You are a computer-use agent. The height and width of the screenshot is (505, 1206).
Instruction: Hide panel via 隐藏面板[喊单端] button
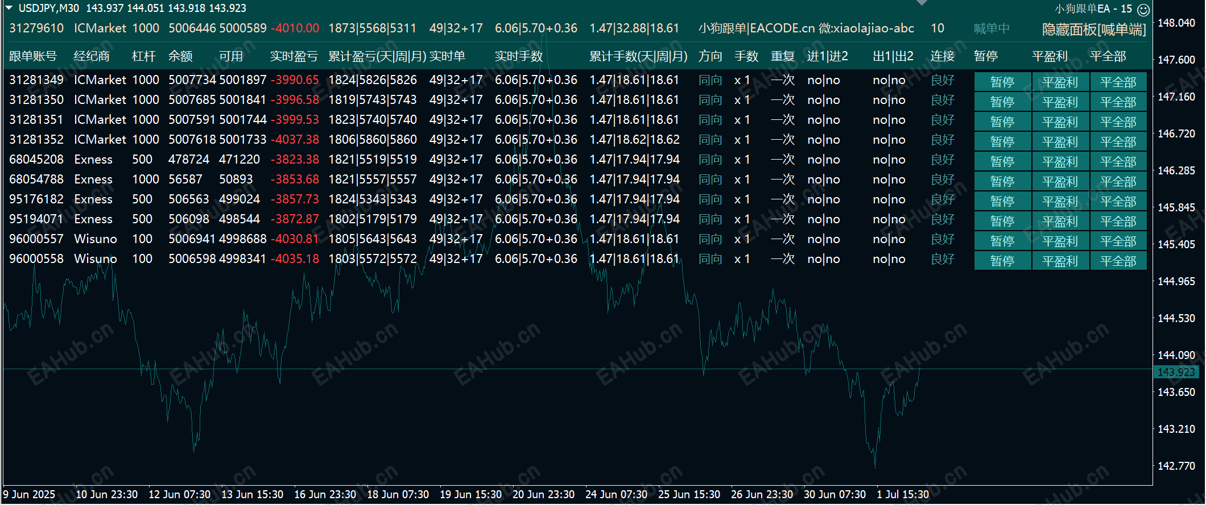click(1094, 30)
